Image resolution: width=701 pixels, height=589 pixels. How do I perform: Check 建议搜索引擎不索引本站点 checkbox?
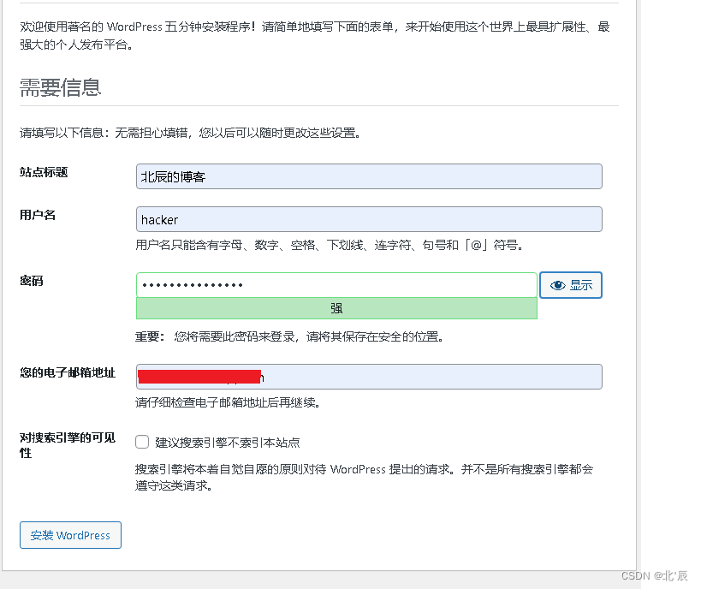point(142,442)
